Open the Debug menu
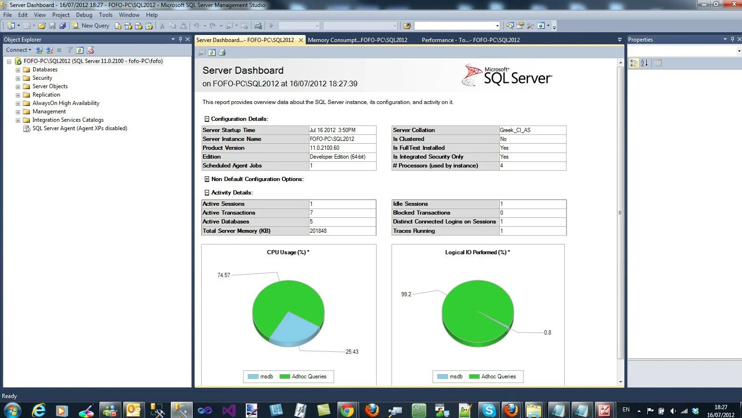Viewport: 742px width, 418px height. pos(84,15)
